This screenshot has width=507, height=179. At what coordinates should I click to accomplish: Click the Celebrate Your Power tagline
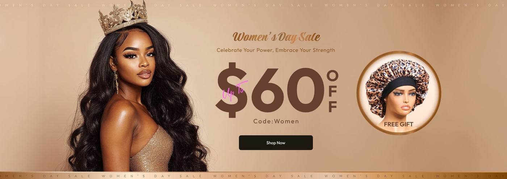coord(276,50)
